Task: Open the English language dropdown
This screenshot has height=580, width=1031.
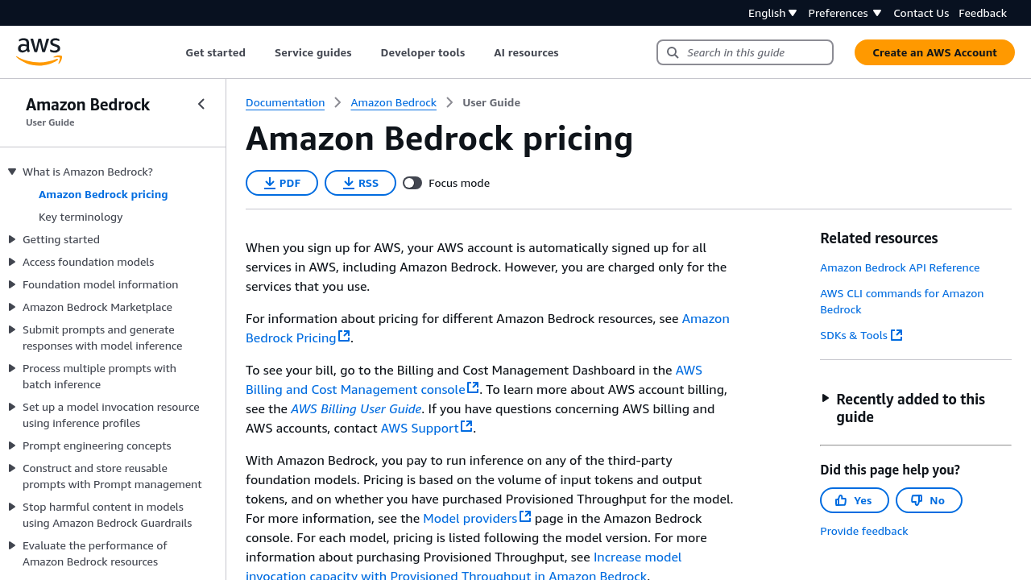Action: click(772, 13)
